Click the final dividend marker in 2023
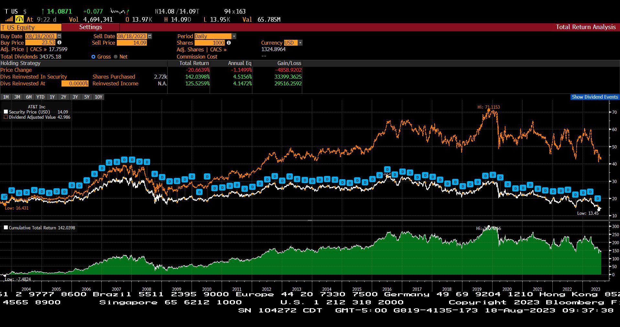The width and height of the screenshot is (620, 327). (598, 199)
